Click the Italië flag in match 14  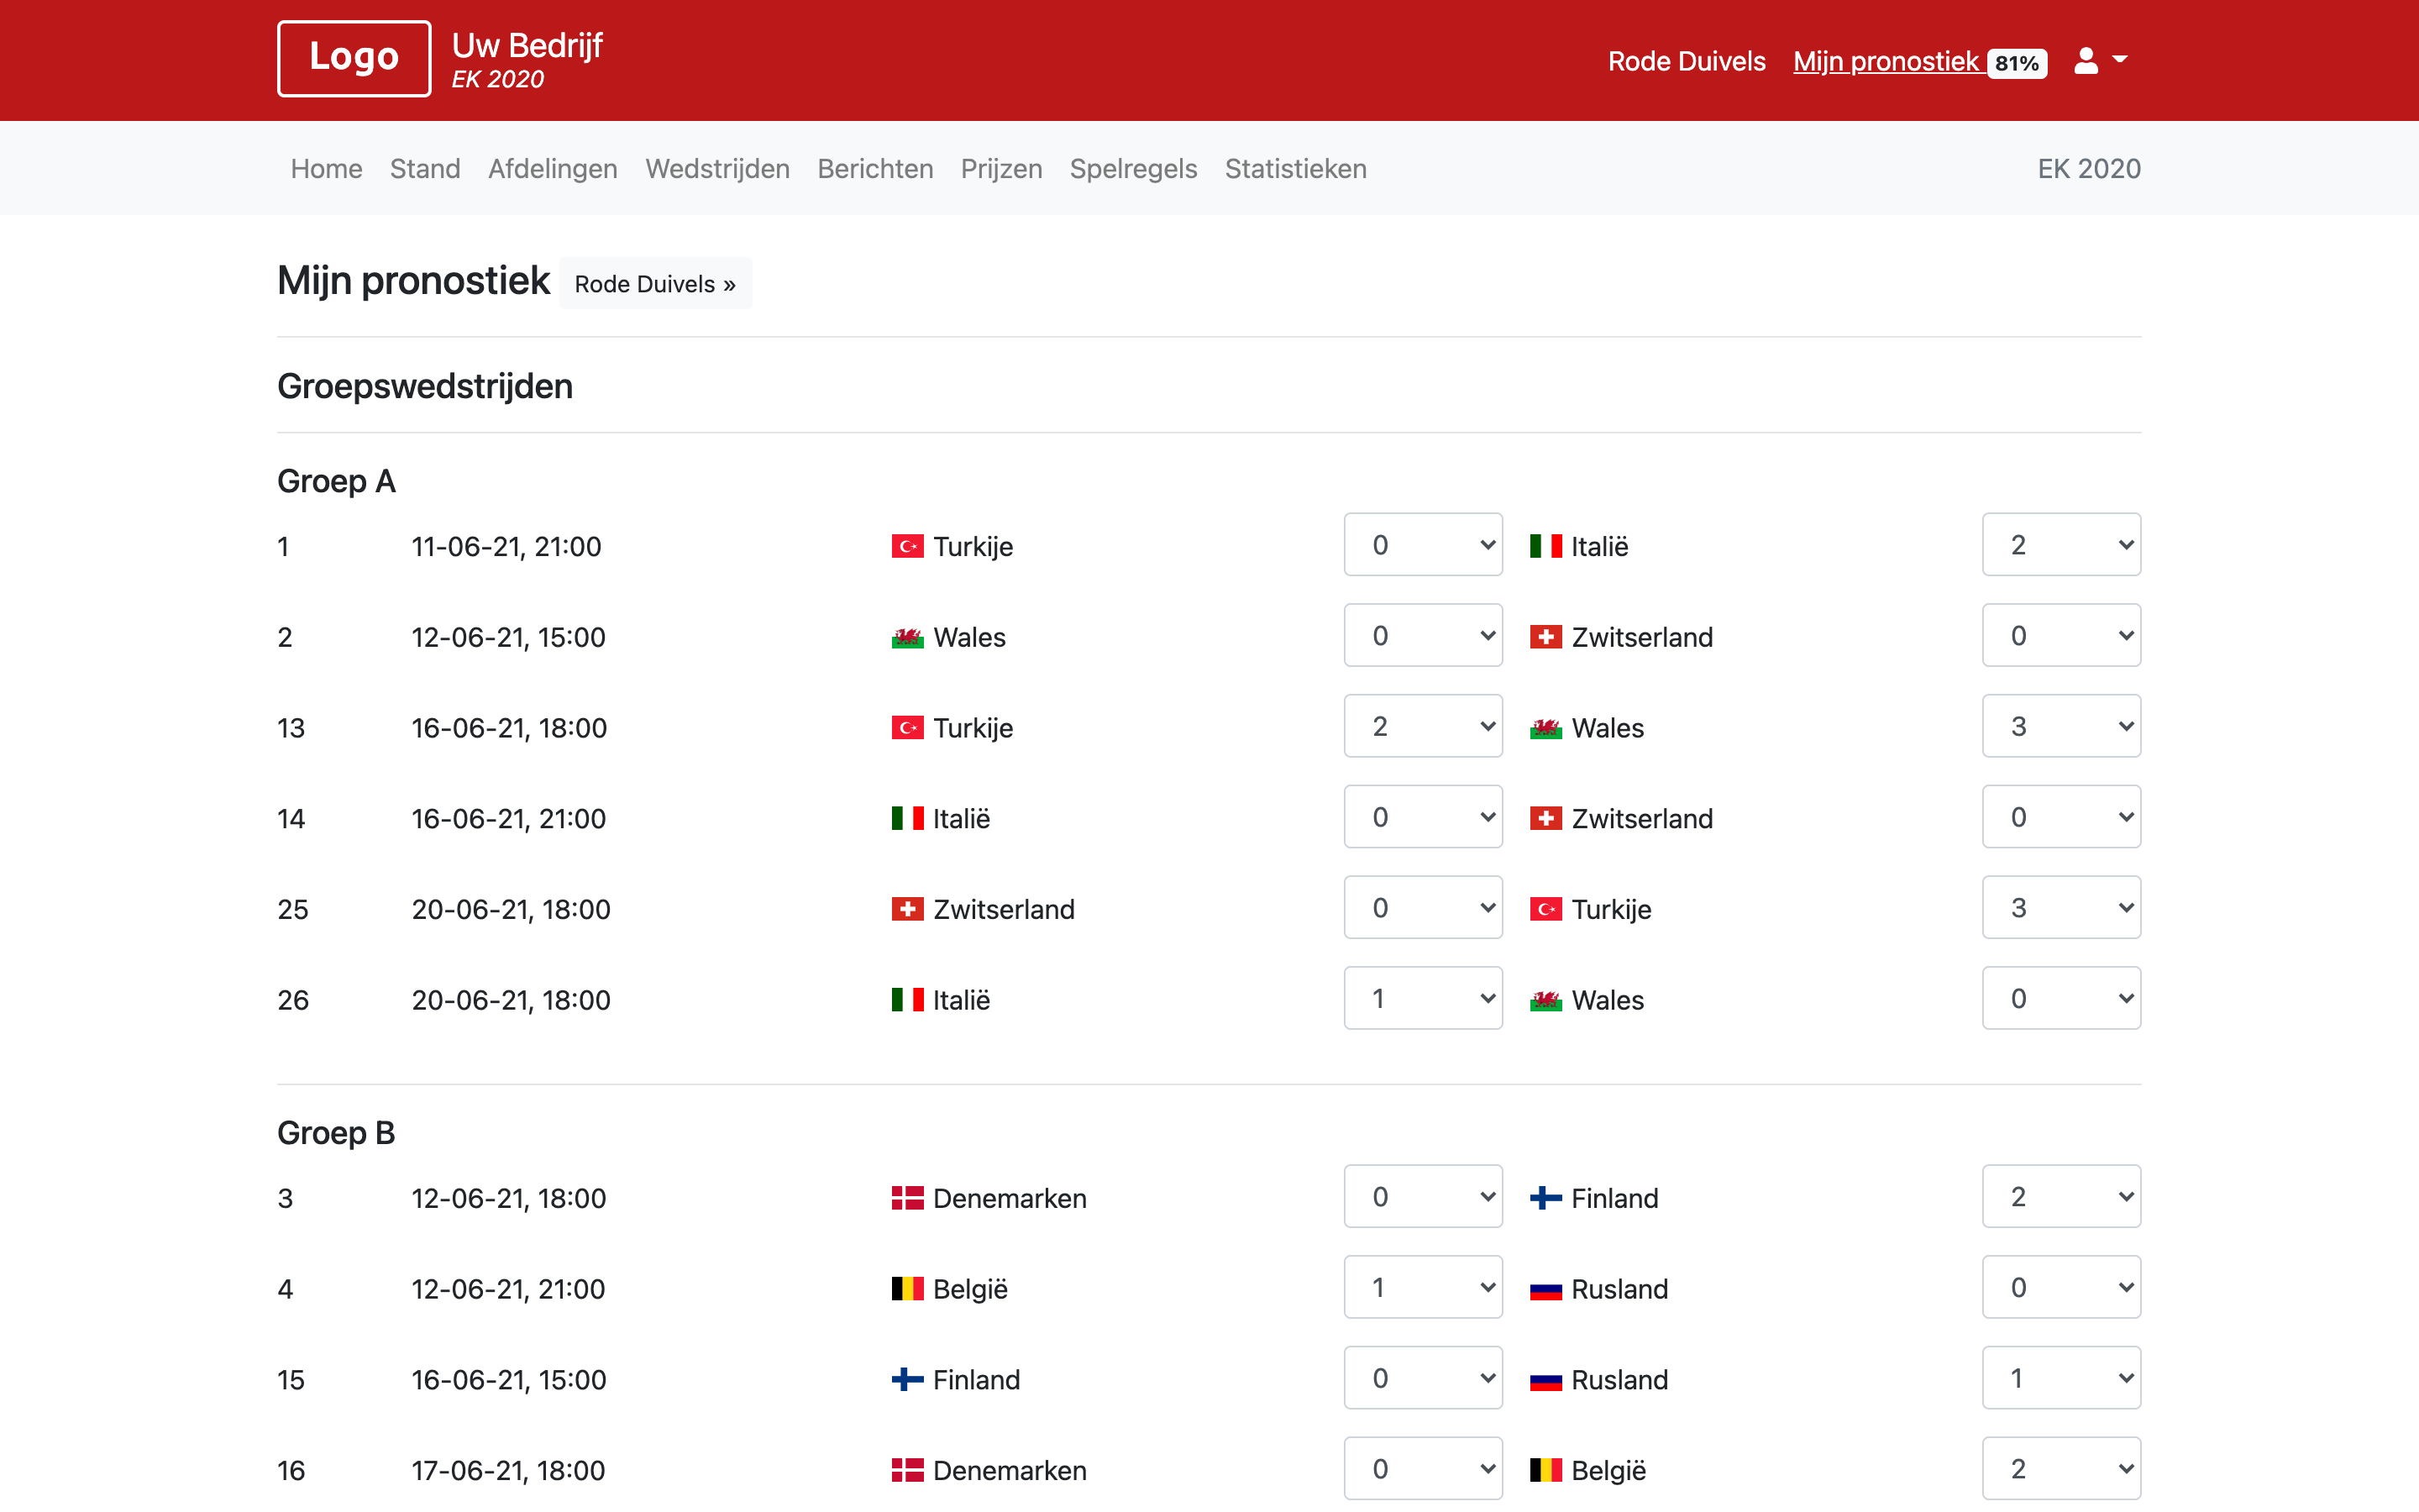pyautogui.click(x=908, y=818)
